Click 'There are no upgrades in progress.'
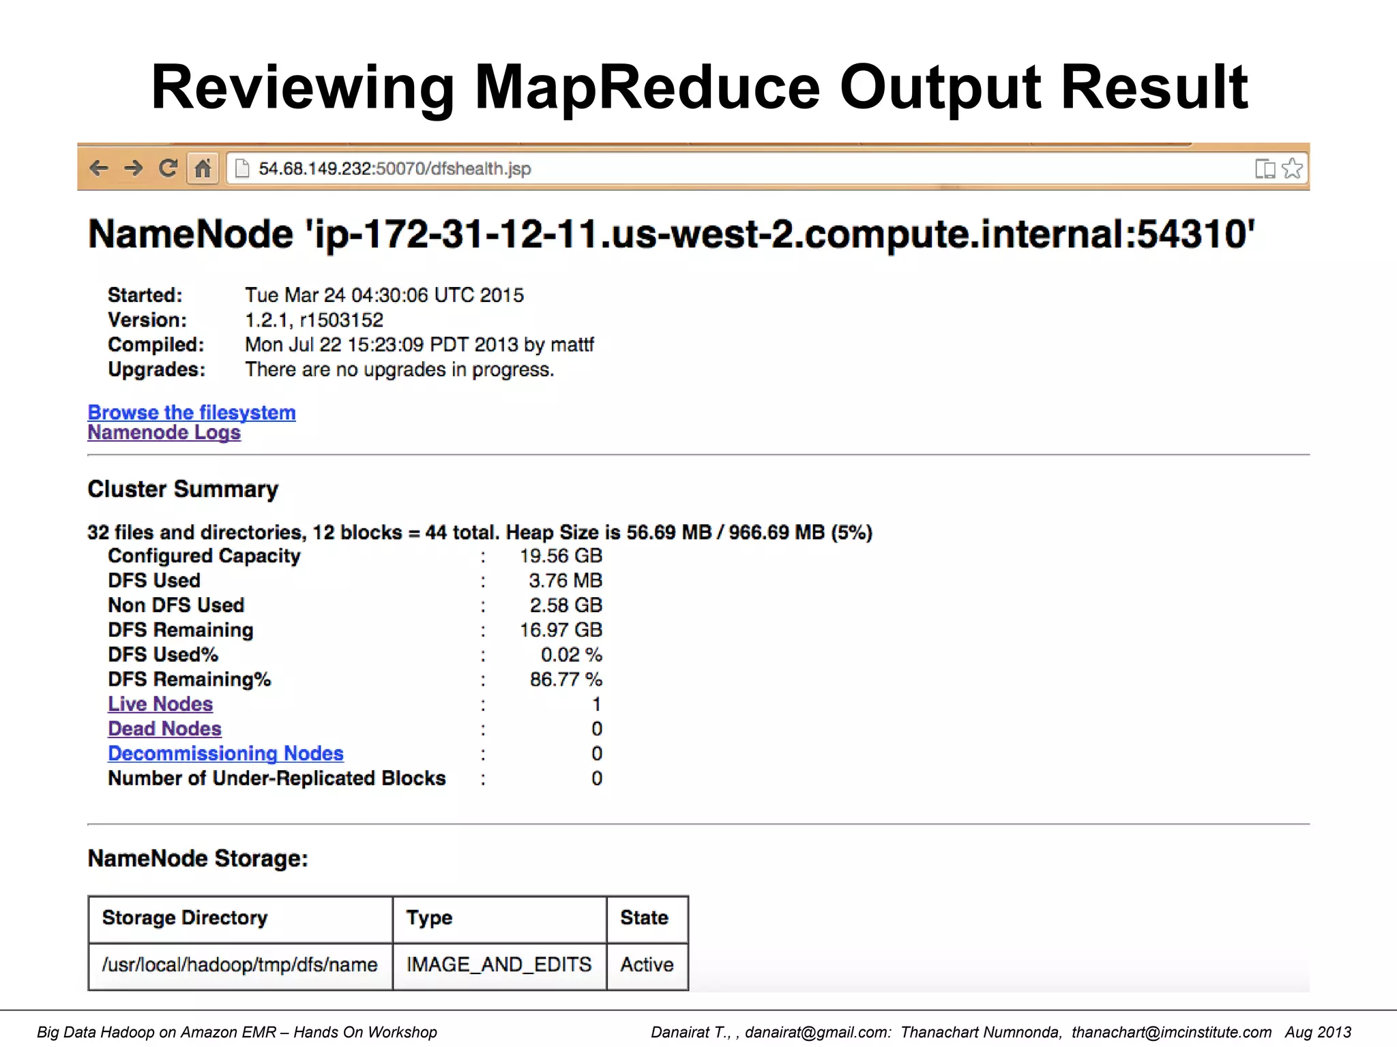This screenshot has width=1397, height=1047. click(x=400, y=369)
